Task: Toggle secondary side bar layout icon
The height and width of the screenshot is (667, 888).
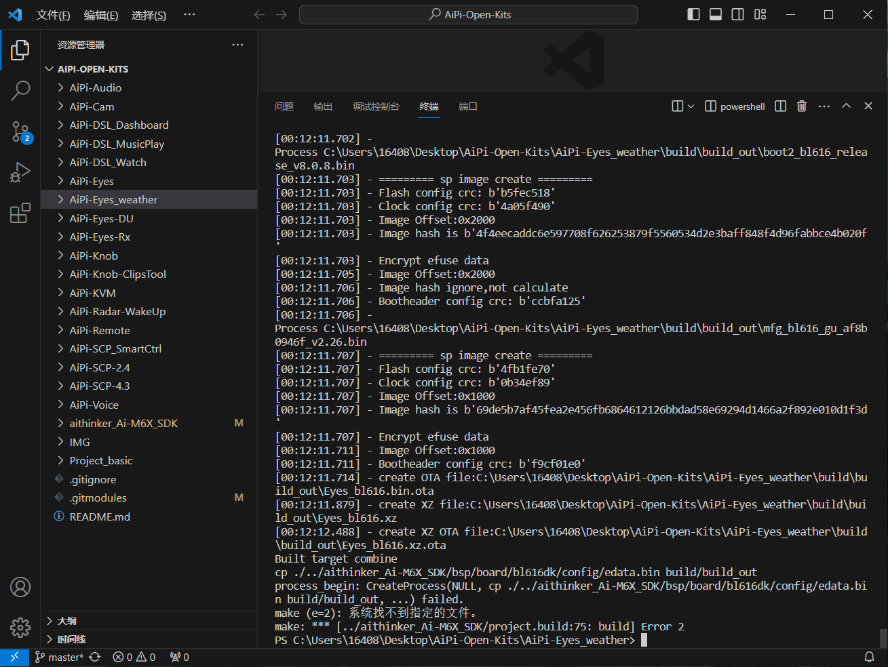Action: (738, 14)
